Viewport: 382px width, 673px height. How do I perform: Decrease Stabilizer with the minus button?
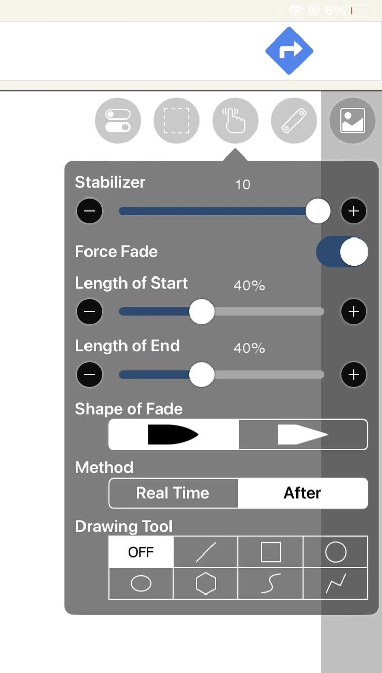pos(90,211)
